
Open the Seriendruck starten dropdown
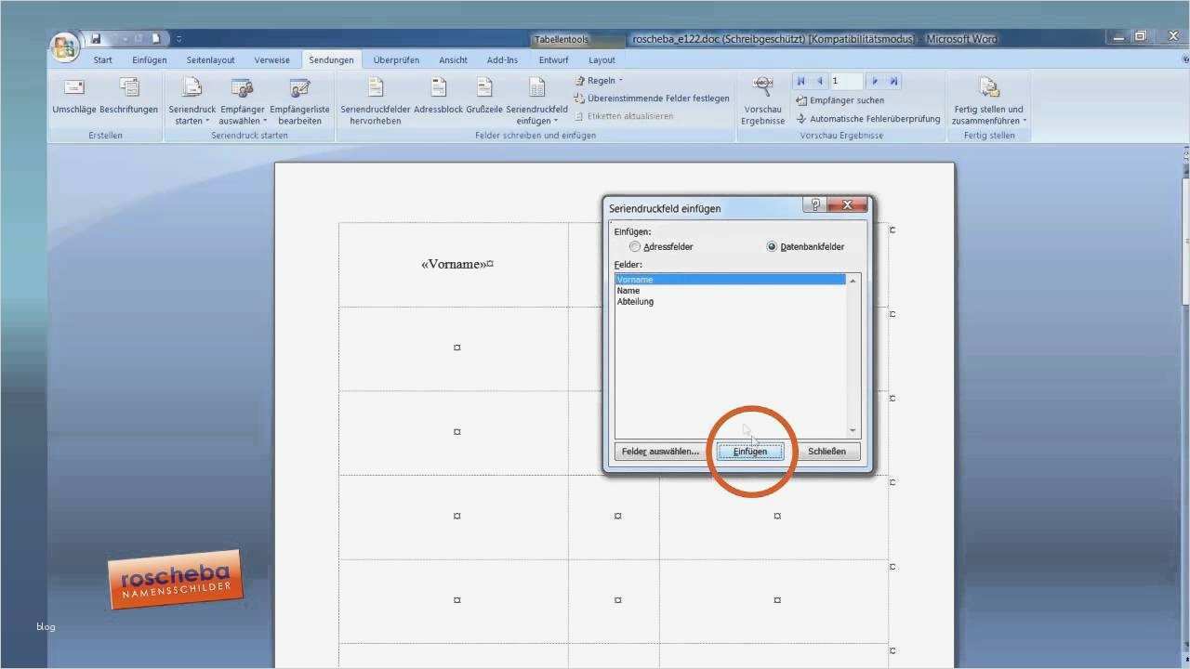pos(191,102)
